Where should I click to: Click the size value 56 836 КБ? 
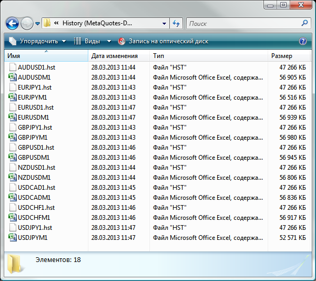coord(293,198)
